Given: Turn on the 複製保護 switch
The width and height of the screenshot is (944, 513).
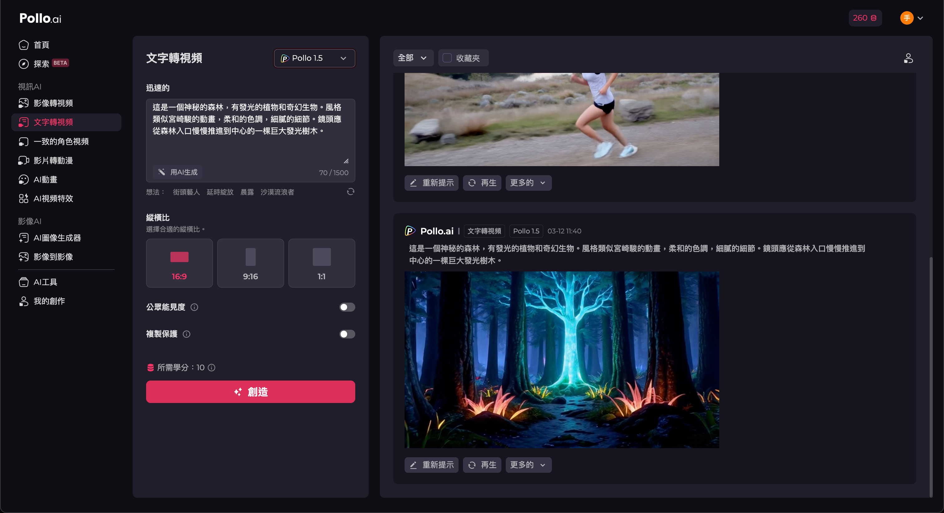Looking at the screenshot, I should point(347,334).
